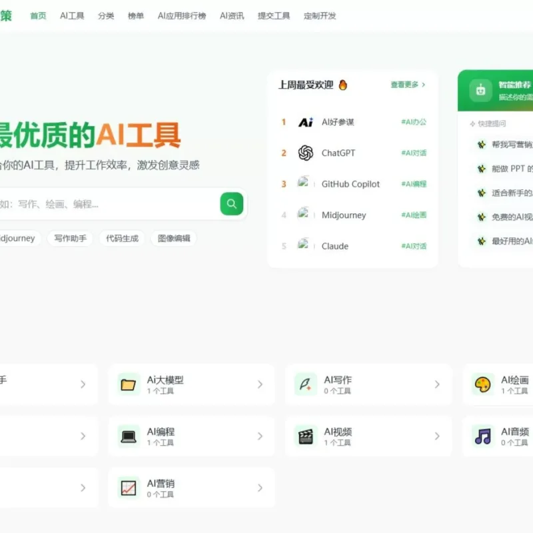Click the Claude tool name

(x=335, y=246)
